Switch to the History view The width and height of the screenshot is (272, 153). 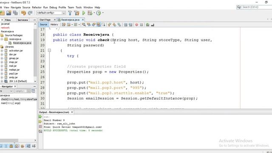tap(54, 25)
